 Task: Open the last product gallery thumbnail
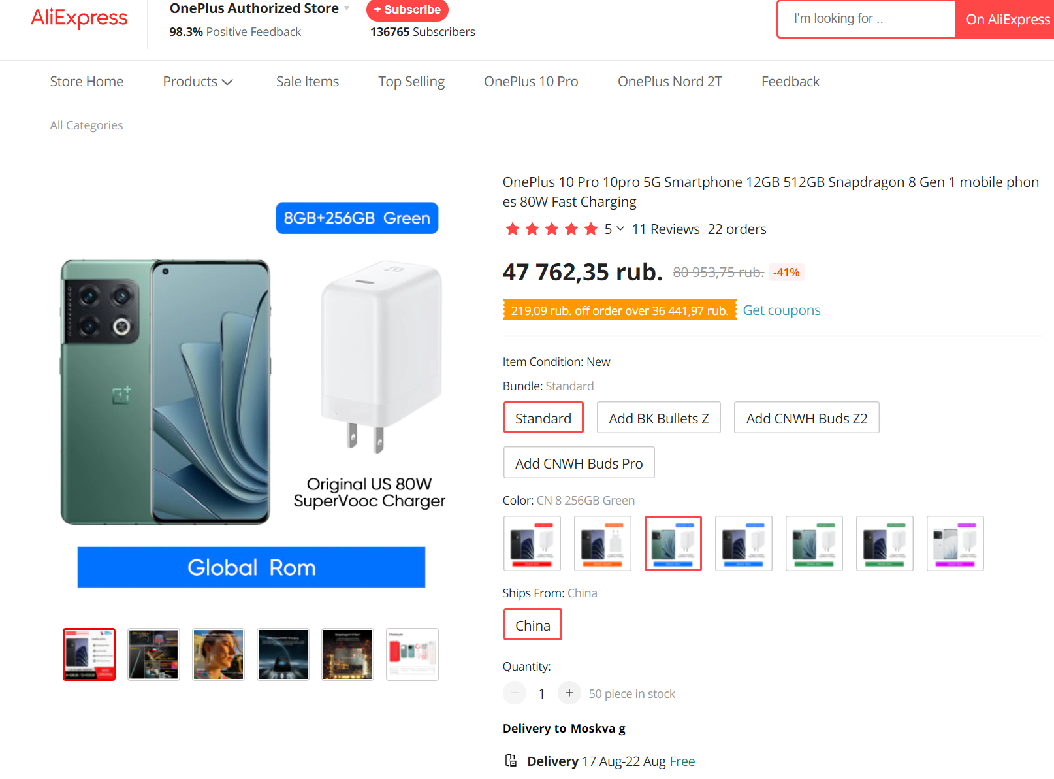coord(412,654)
